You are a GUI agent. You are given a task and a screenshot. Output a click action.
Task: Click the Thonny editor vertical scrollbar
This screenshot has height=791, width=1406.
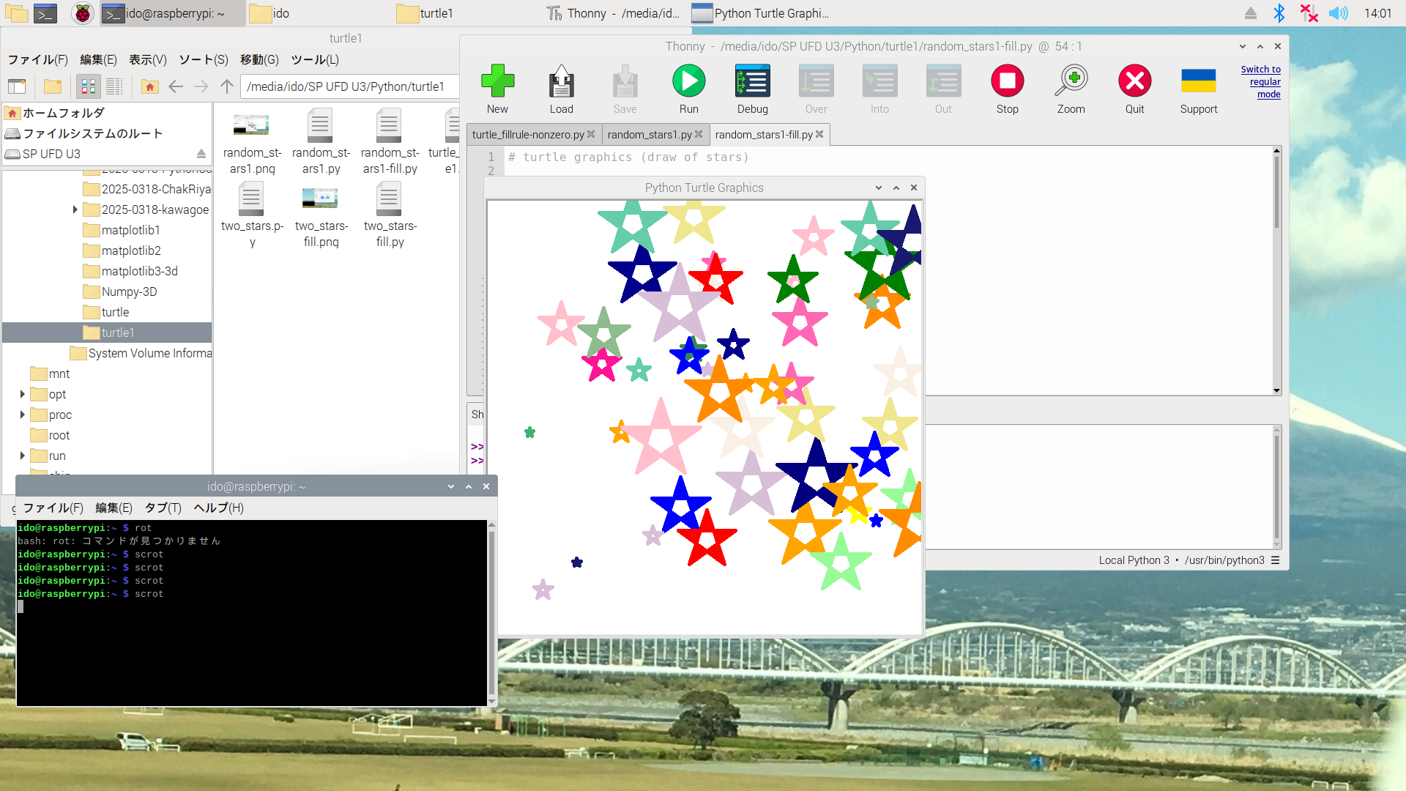[x=1276, y=270]
